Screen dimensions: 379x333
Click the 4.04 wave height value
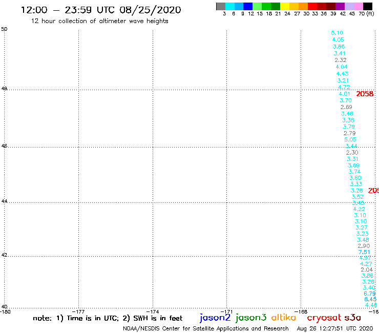coord(342,67)
